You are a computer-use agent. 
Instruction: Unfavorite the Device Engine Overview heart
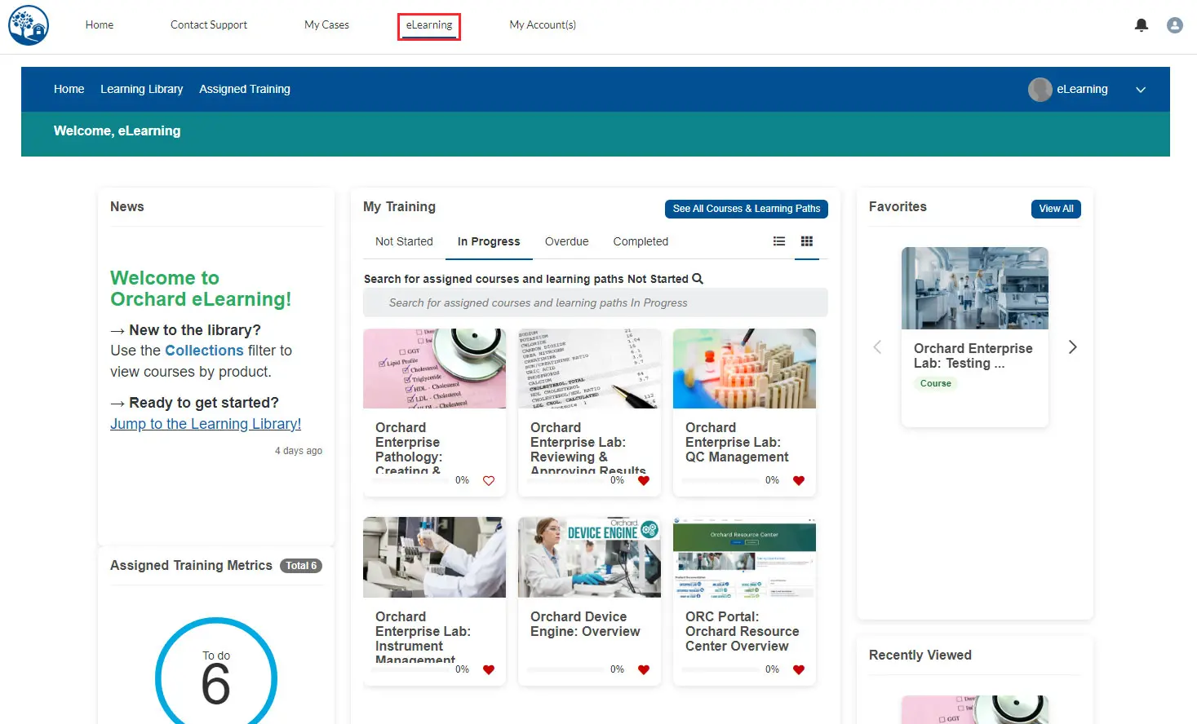(x=644, y=670)
